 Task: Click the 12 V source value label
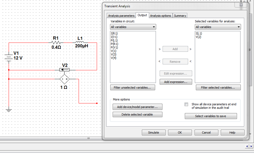(18, 58)
